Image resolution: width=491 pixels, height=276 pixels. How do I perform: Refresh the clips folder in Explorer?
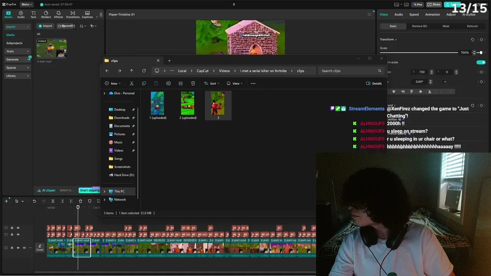(144, 71)
